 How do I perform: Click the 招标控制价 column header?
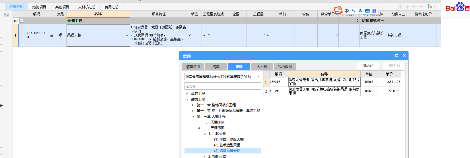[423, 14]
